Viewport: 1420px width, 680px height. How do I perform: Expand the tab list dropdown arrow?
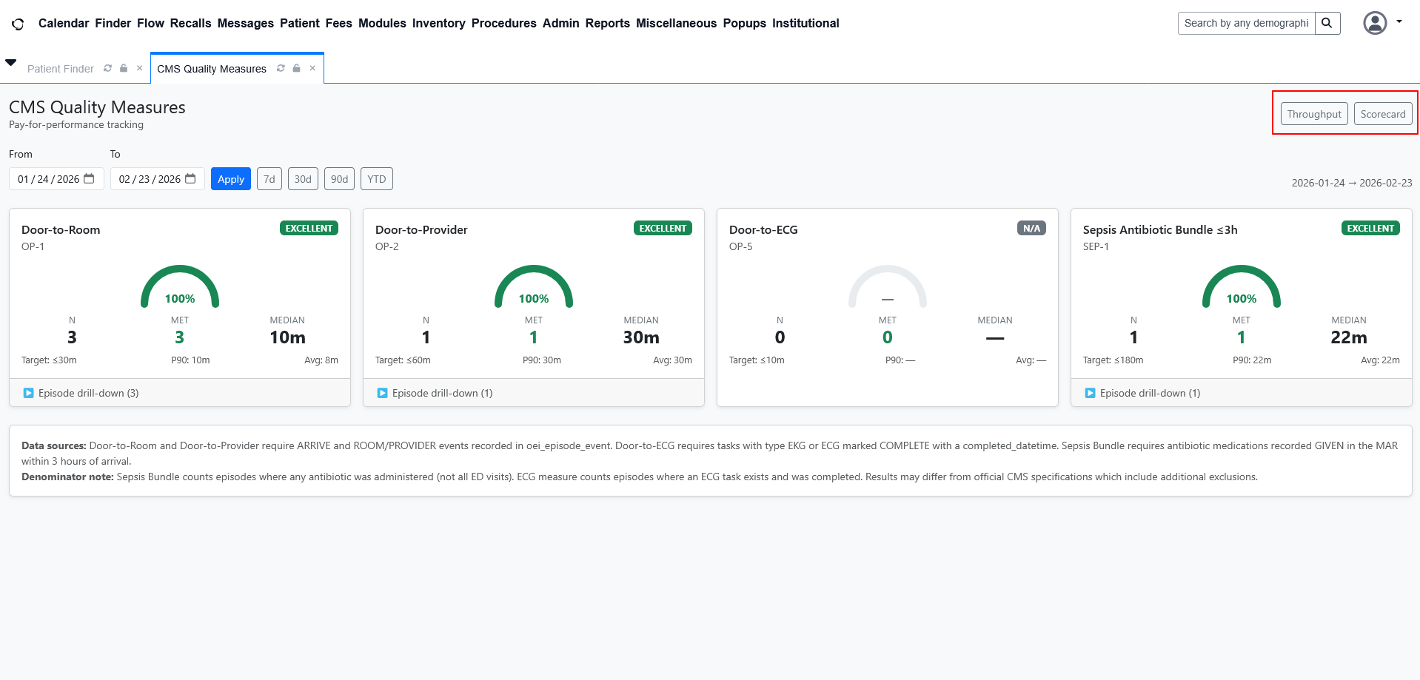(11, 62)
